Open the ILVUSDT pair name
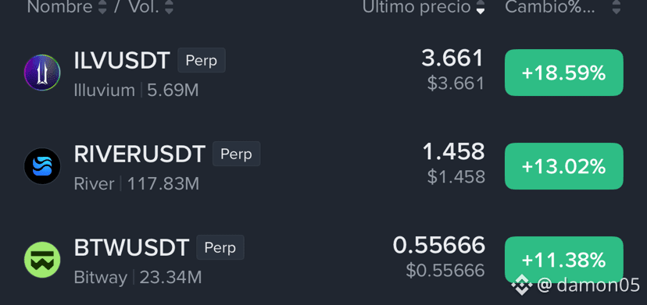This screenshot has height=305, width=647. (x=122, y=61)
